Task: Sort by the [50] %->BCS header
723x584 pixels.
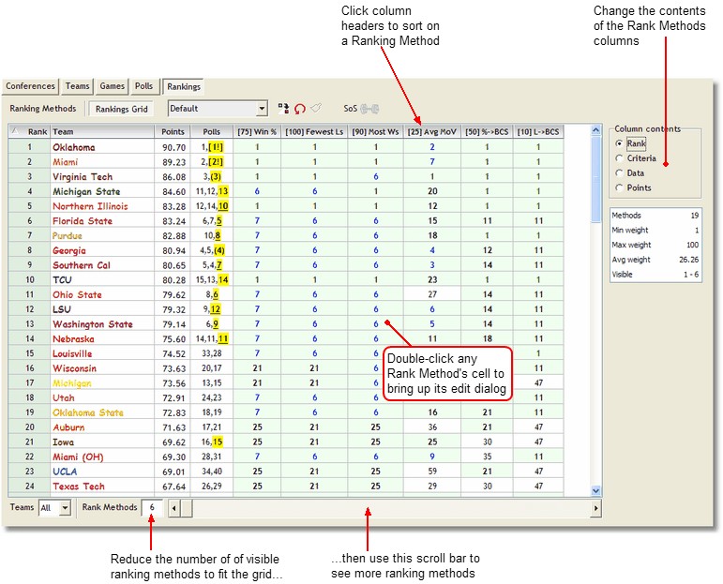Action: click(487, 132)
